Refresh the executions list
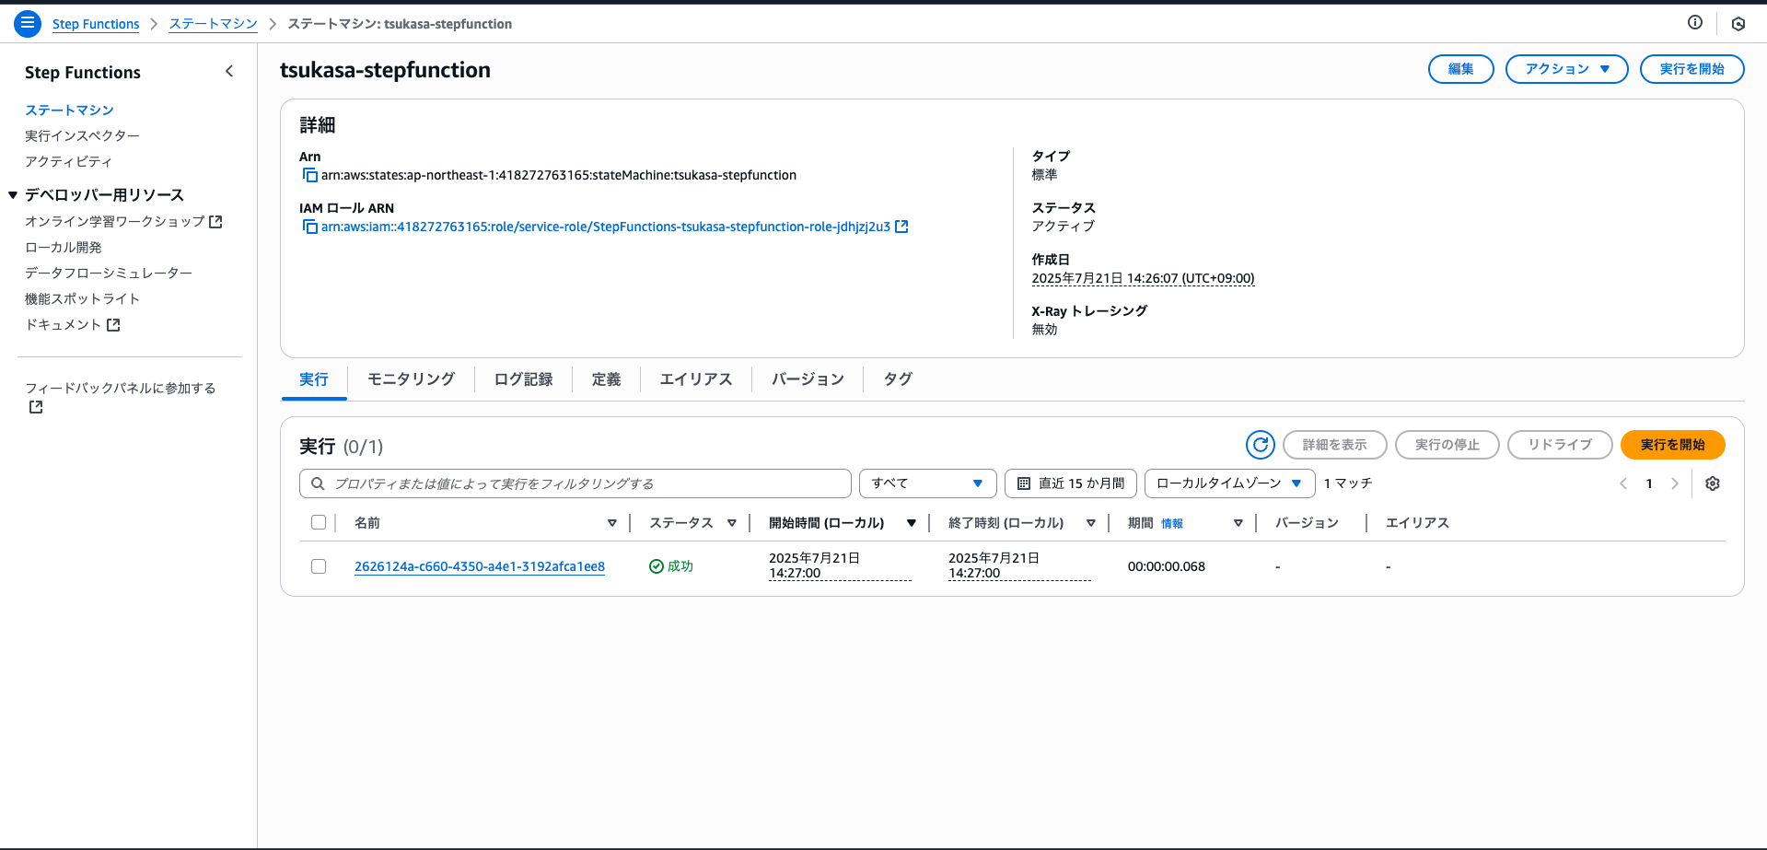This screenshot has height=850, width=1767. (x=1261, y=445)
